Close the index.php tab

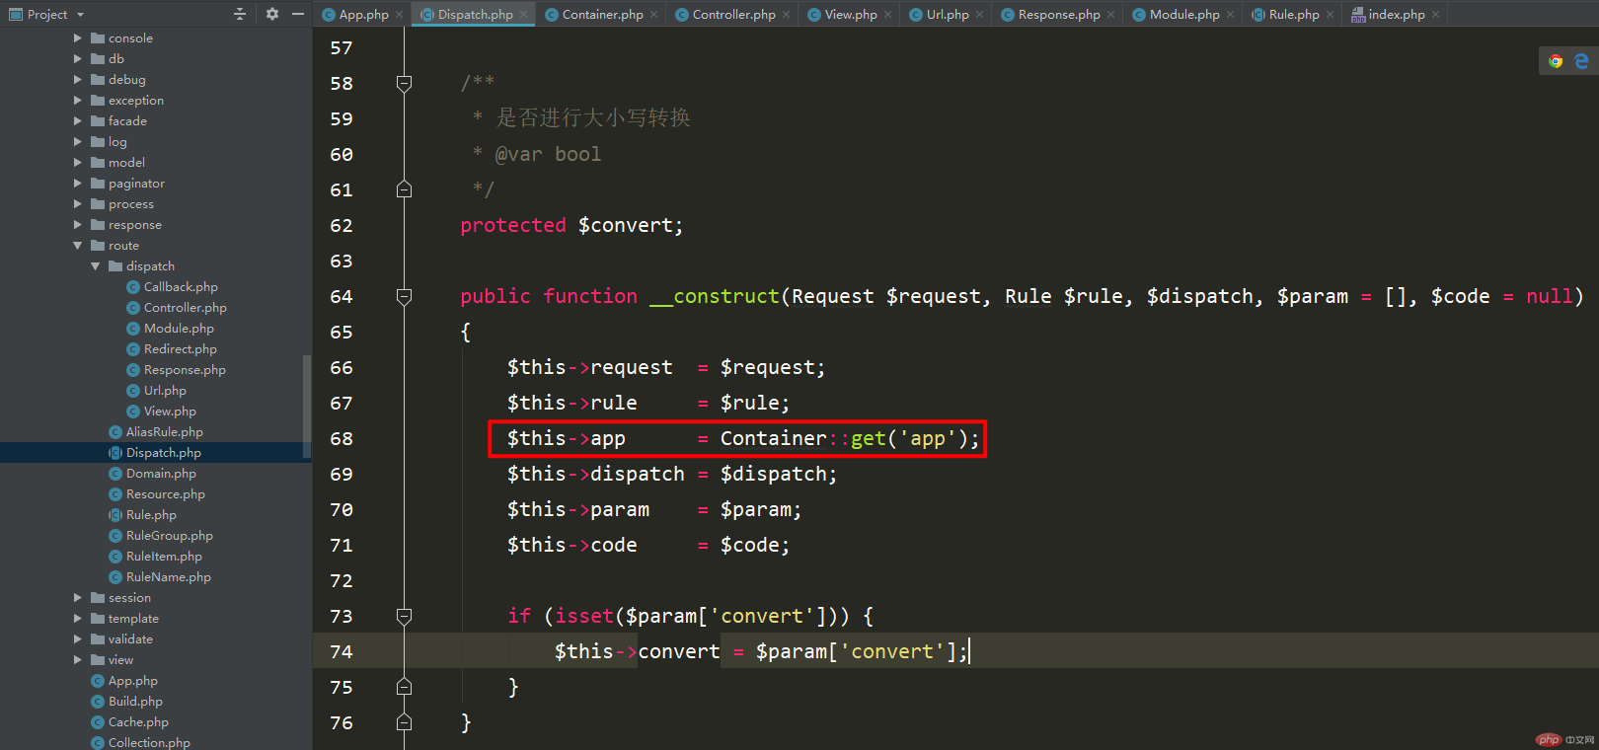(1436, 15)
